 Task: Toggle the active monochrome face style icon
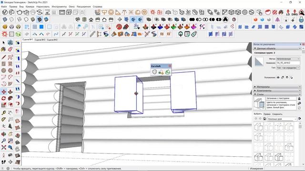tap(40, 19)
